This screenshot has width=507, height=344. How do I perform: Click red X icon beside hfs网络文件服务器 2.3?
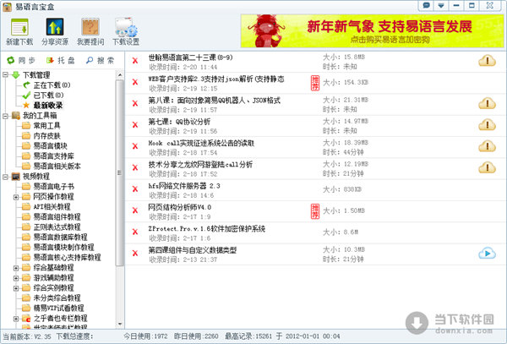(134, 188)
